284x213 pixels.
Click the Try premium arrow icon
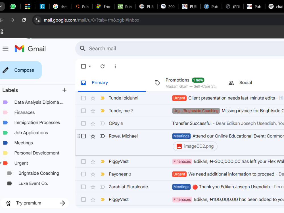pos(62,203)
